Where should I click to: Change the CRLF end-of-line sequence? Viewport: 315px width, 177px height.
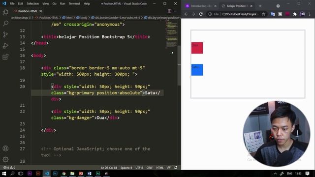click(149, 168)
